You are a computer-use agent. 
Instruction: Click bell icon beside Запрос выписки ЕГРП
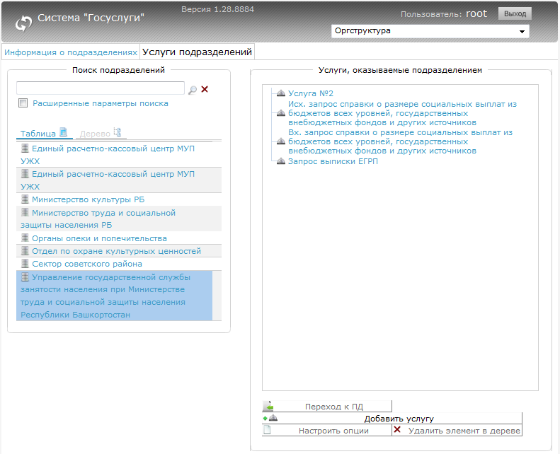coord(281,161)
